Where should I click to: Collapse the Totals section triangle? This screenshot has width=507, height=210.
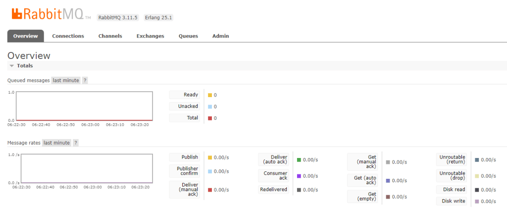11,66
